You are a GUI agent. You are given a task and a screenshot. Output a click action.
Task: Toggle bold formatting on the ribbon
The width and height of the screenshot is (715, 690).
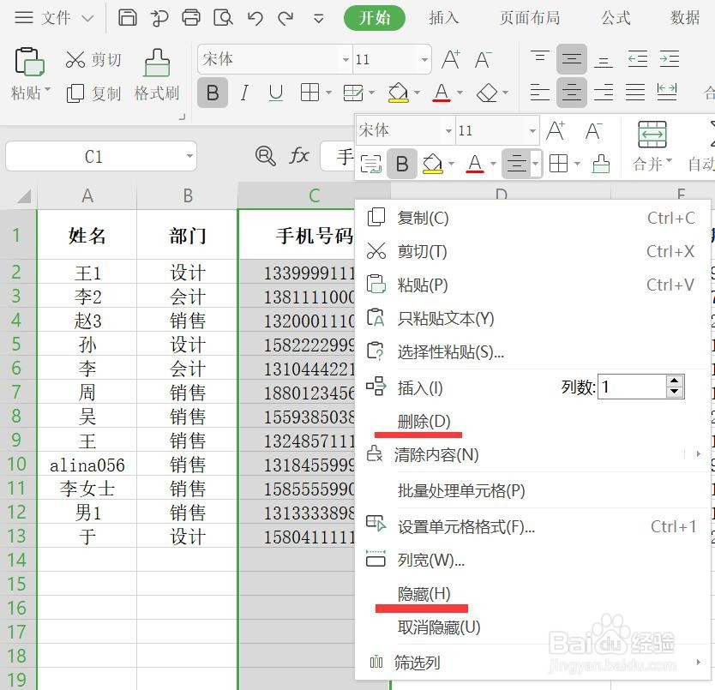[x=212, y=93]
